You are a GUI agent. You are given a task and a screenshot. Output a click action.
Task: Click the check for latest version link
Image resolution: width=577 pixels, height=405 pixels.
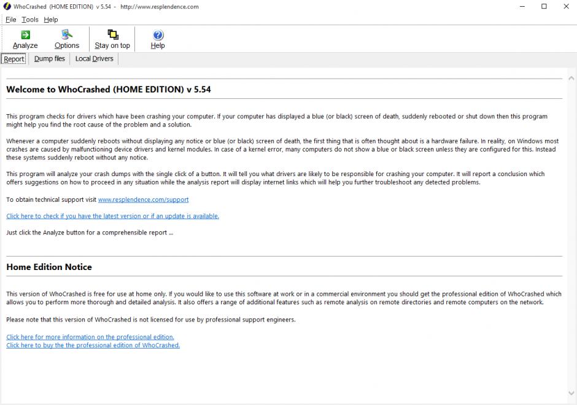[x=112, y=216]
